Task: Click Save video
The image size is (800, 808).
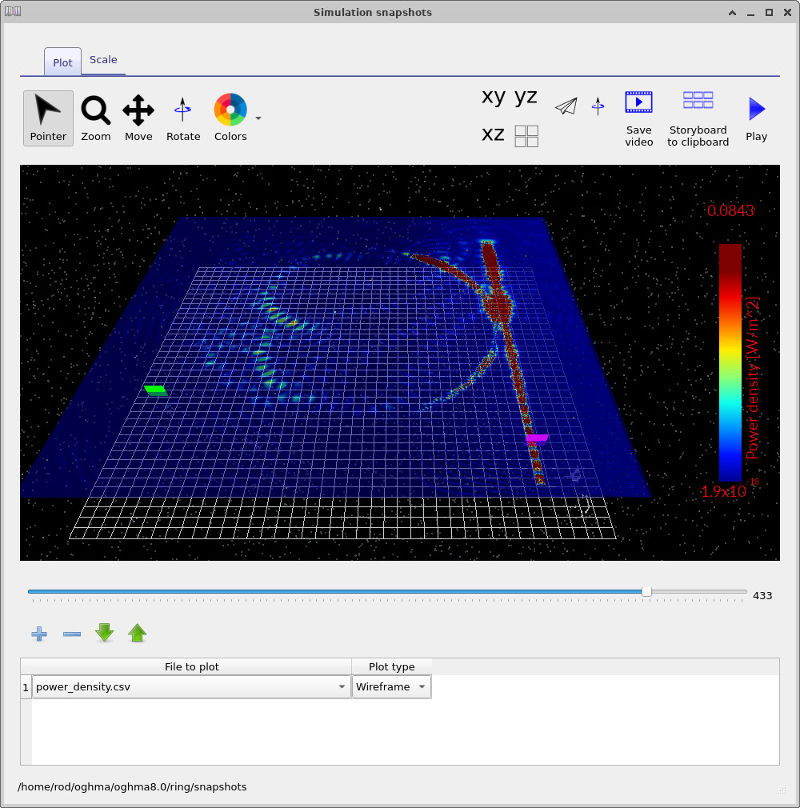Action: pos(638,116)
